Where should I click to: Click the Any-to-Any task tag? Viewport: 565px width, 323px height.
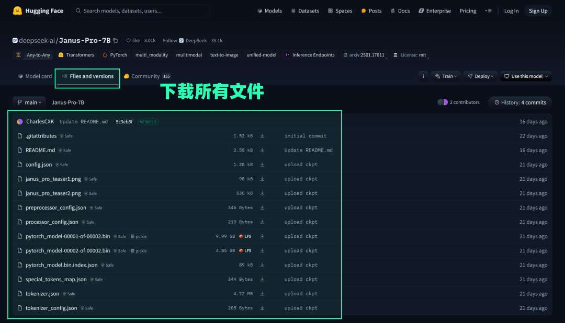[33, 55]
